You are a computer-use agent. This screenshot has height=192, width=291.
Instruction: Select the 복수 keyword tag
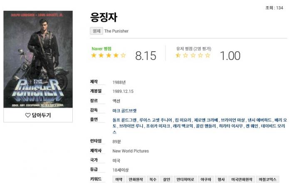coord(153,180)
